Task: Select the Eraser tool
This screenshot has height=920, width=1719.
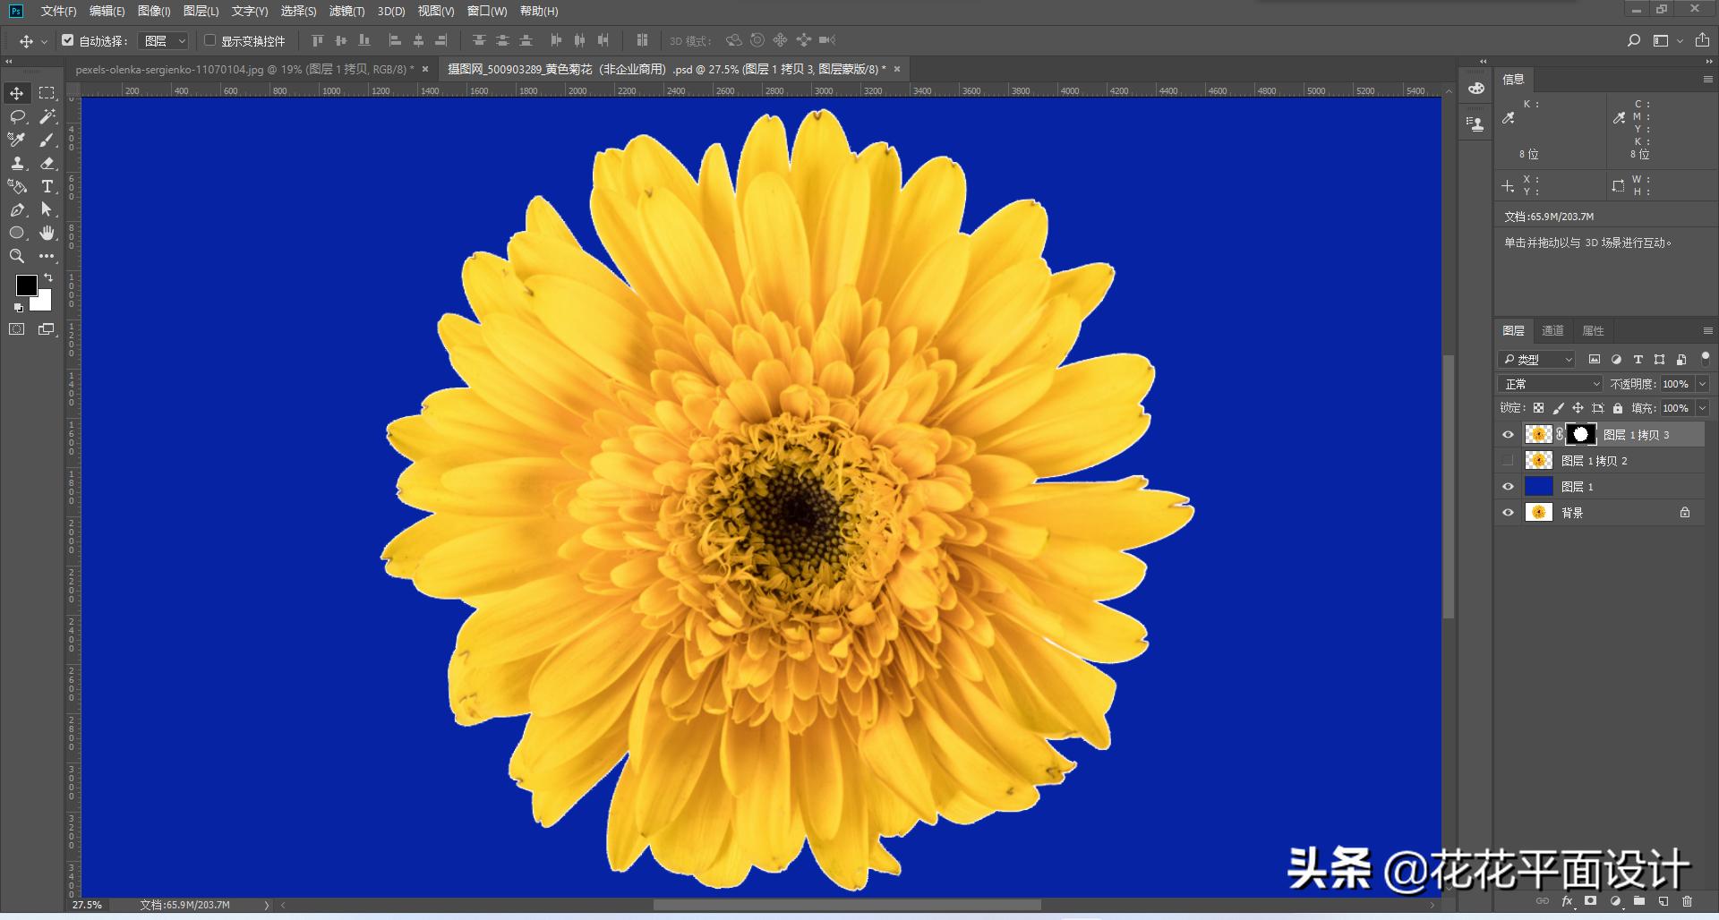Action: [47, 163]
